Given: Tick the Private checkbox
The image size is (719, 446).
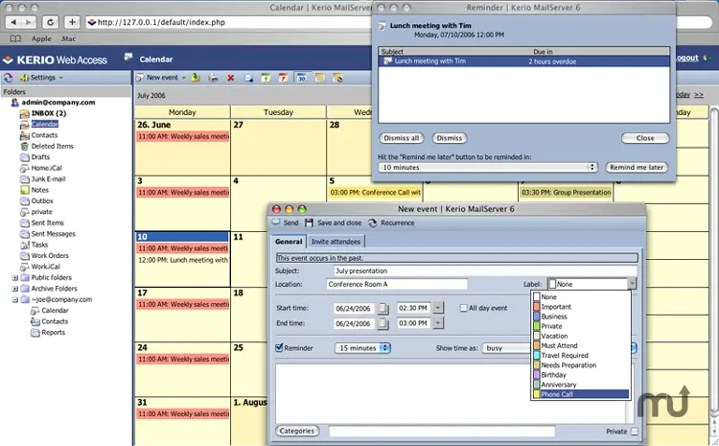Looking at the screenshot, I should (x=635, y=432).
